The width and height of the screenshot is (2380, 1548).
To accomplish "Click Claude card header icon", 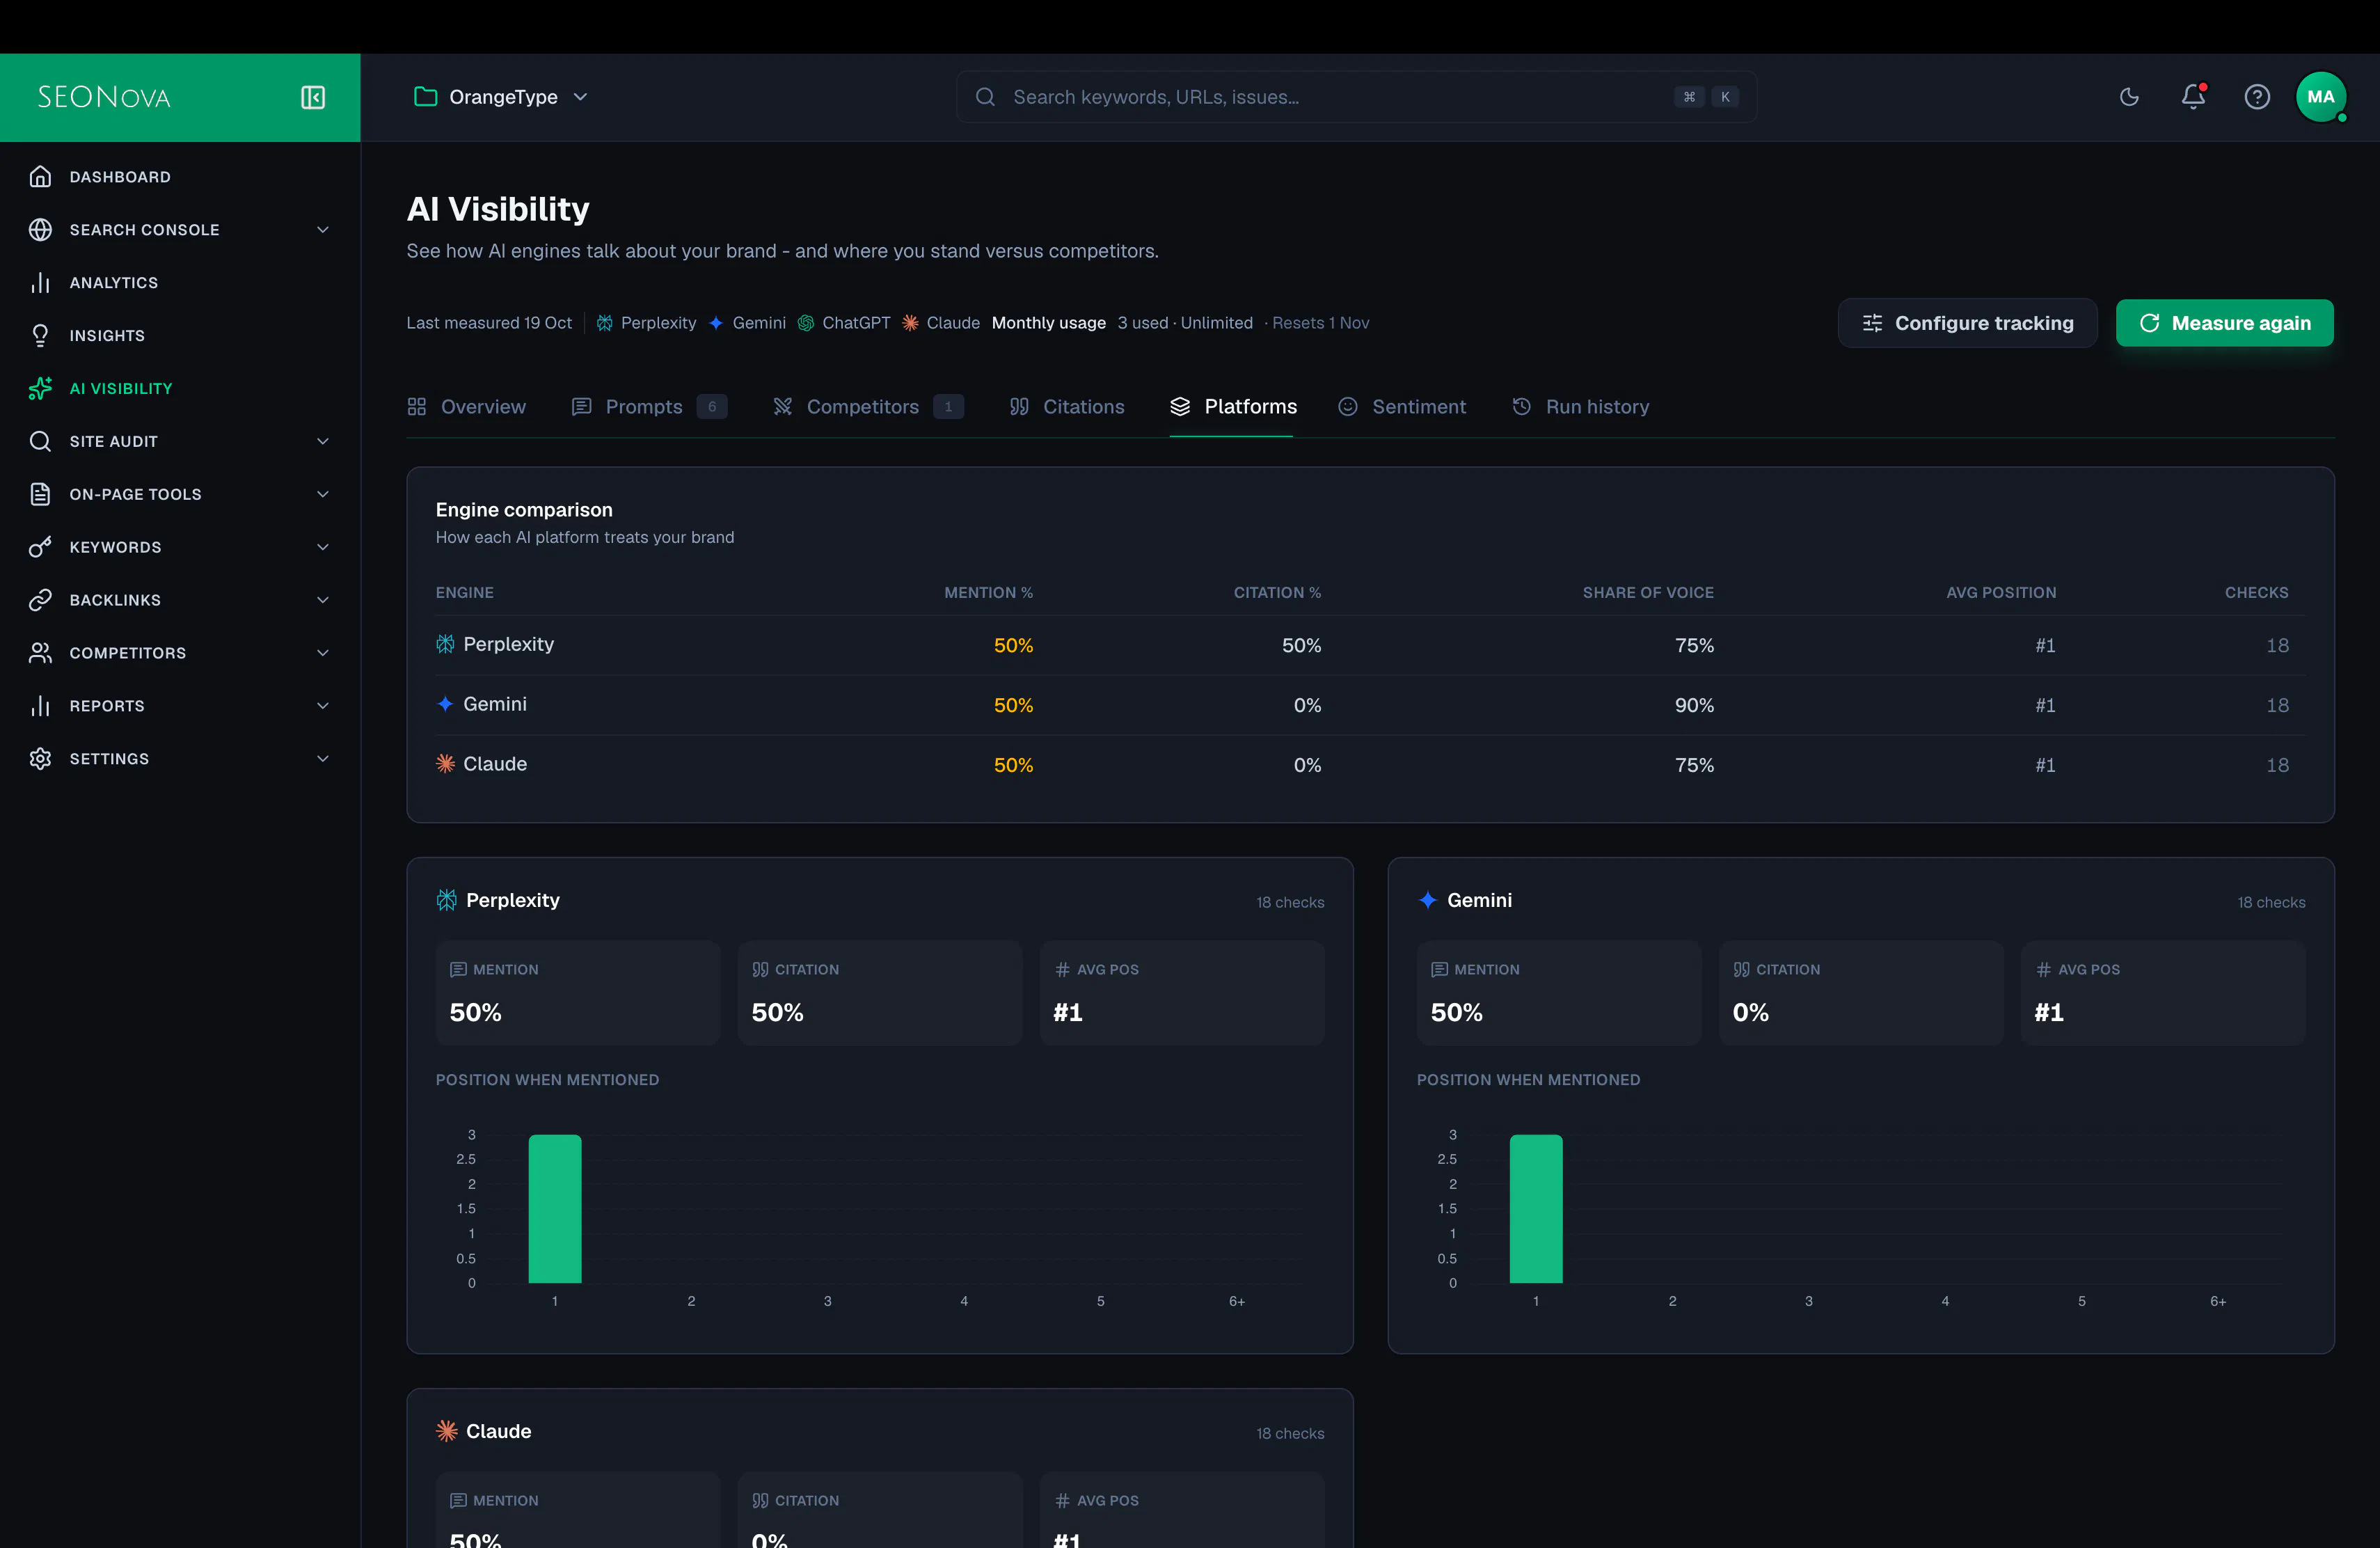I will tap(446, 1431).
